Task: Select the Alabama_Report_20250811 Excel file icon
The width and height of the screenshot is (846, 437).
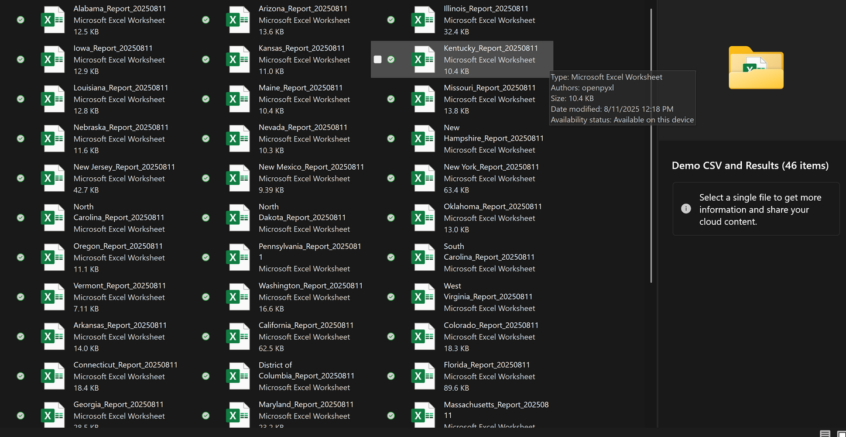Action: (53, 20)
